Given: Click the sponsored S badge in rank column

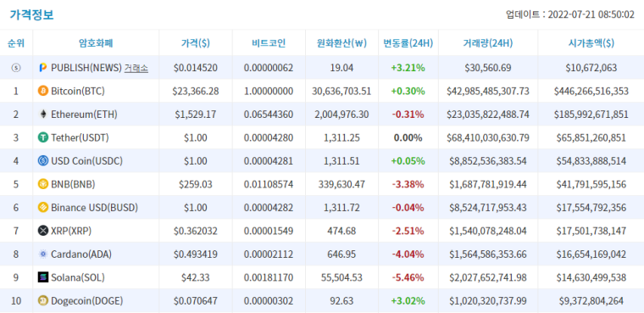Looking at the screenshot, I should tap(16, 68).
